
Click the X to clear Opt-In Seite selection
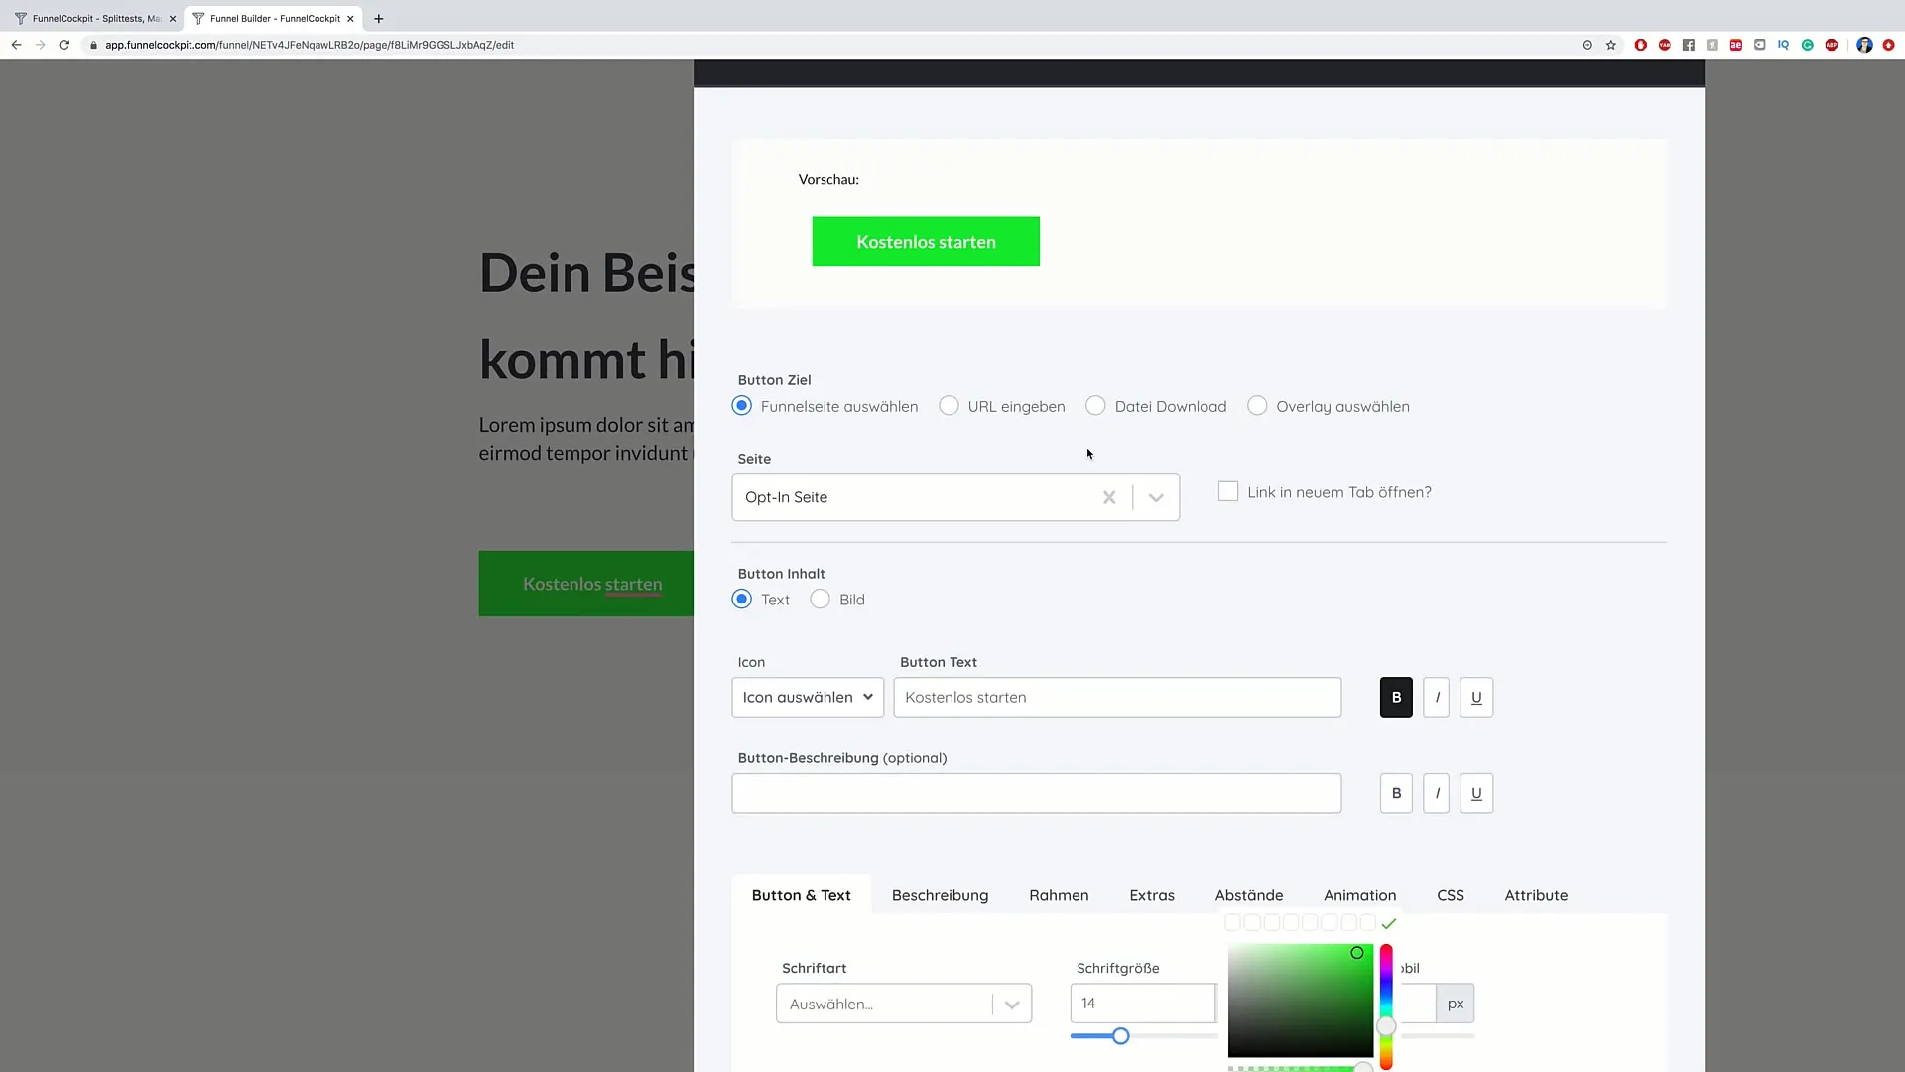tap(1109, 497)
